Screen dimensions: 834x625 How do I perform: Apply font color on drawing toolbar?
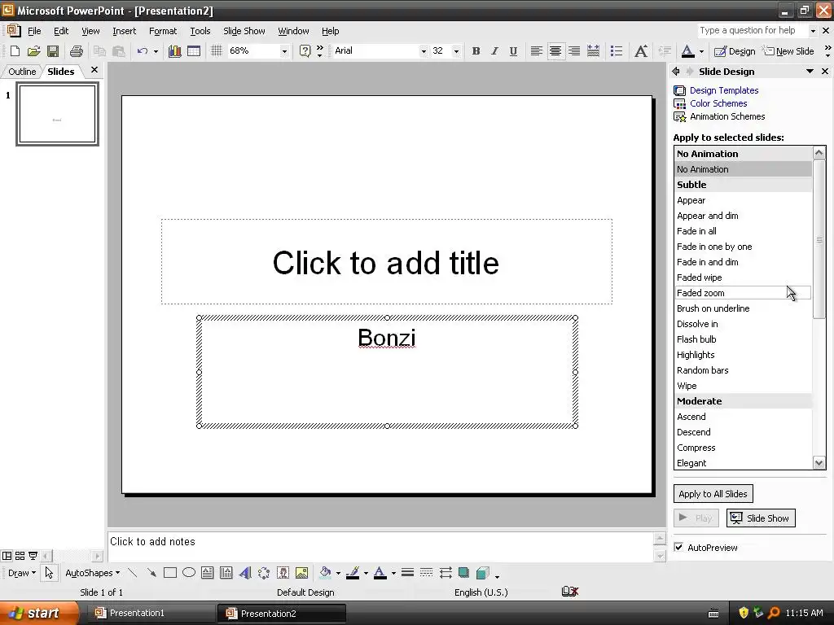pyautogui.click(x=380, y=573)
